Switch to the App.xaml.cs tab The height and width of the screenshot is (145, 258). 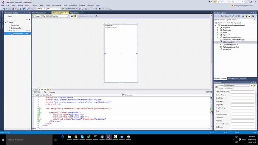tap(74, 13)
